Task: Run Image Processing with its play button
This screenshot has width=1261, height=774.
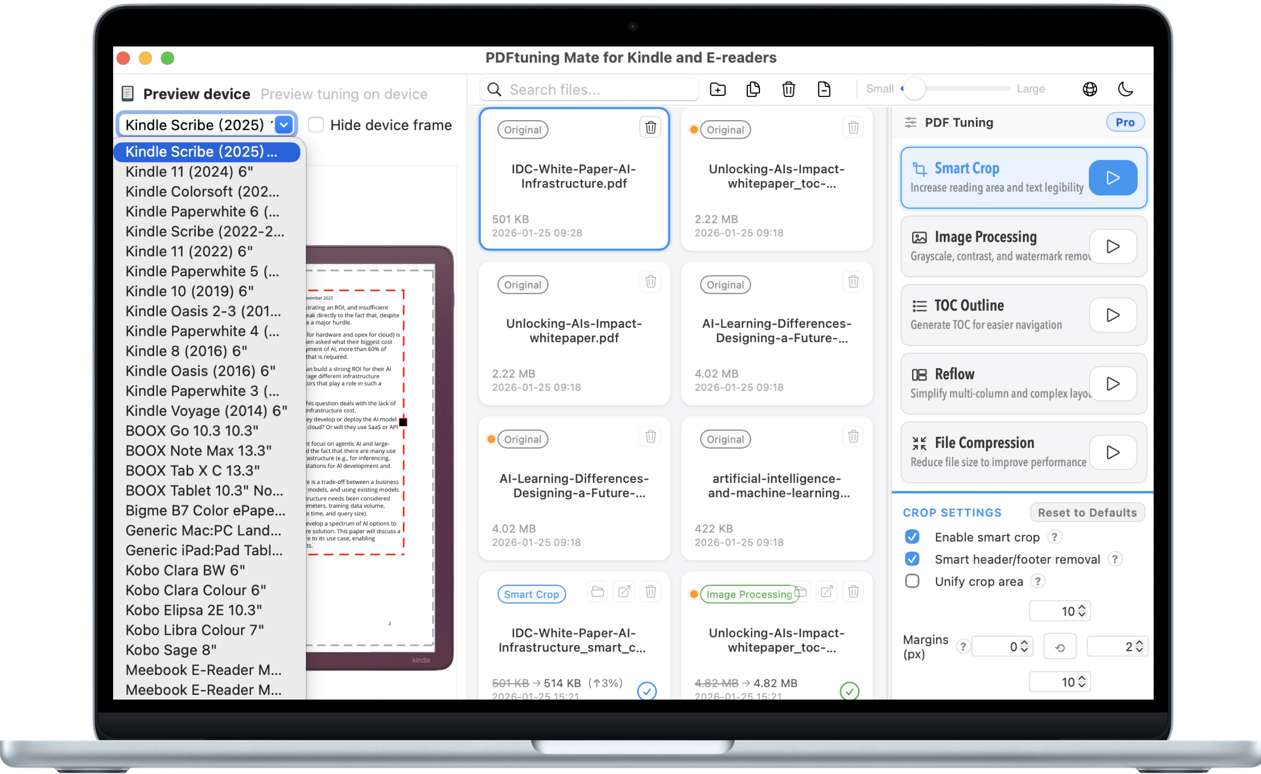Action: [1112, 247]
